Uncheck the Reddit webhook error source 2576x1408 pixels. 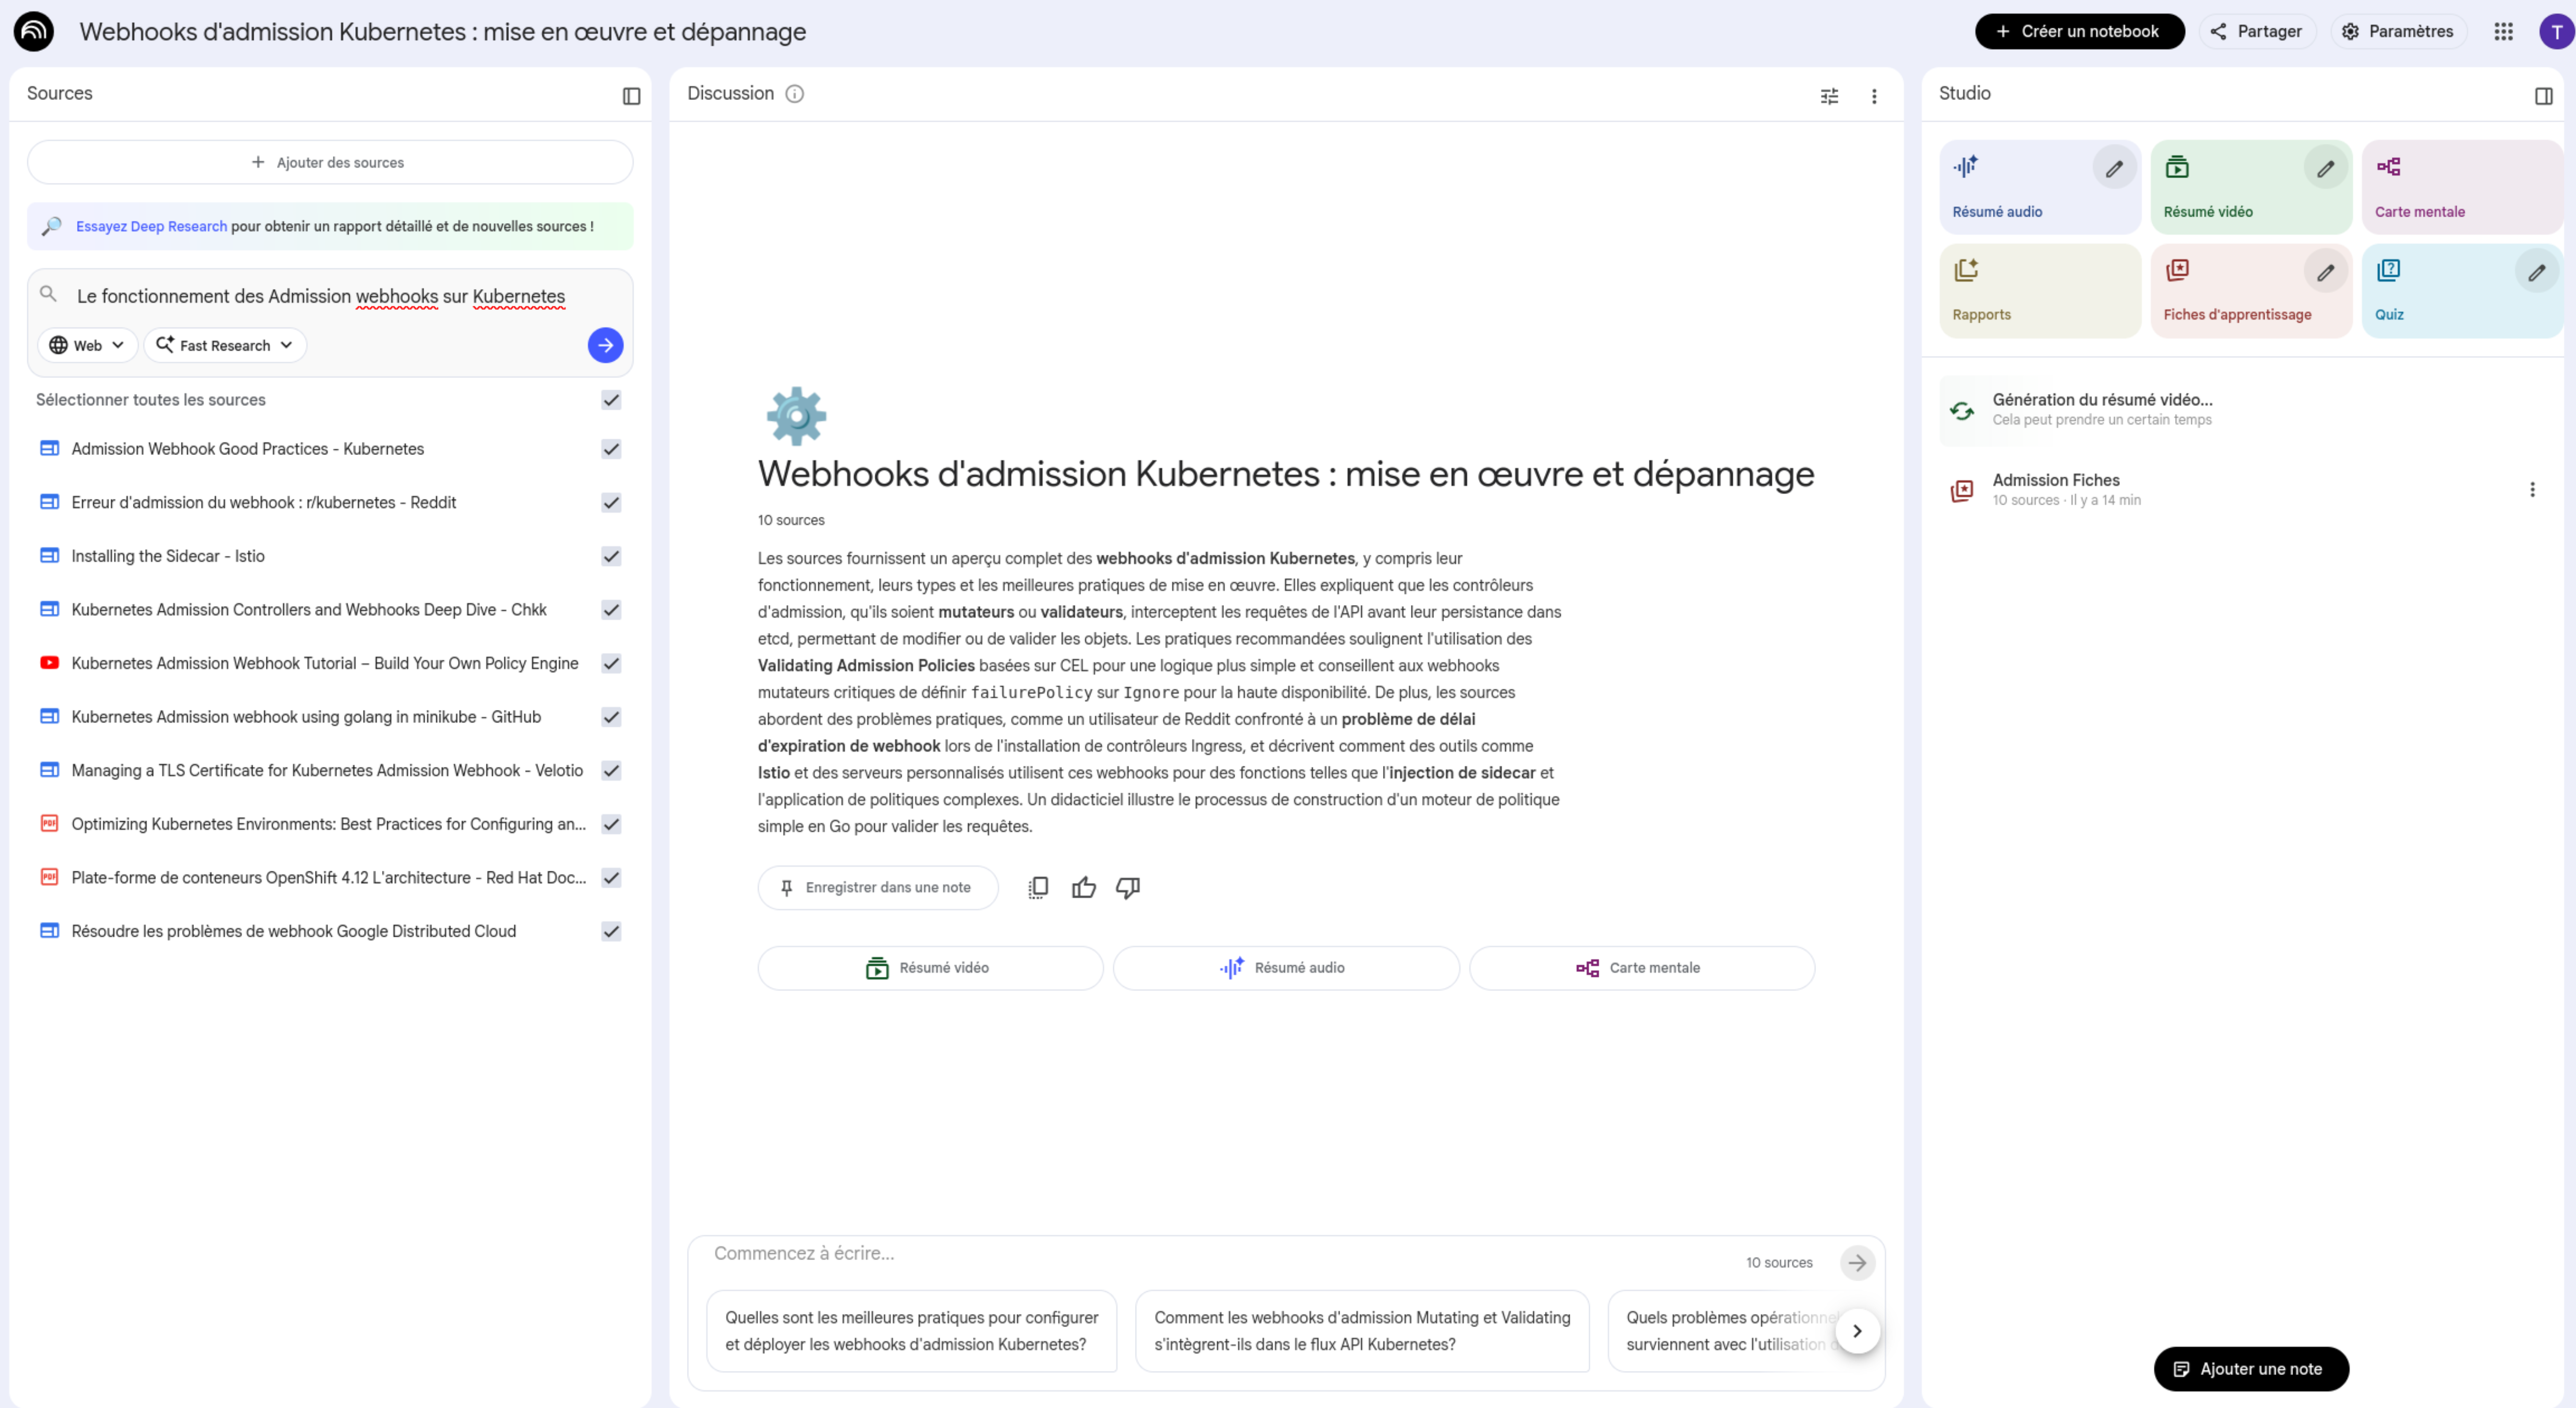pyautogui.click(x=611, y=503)
